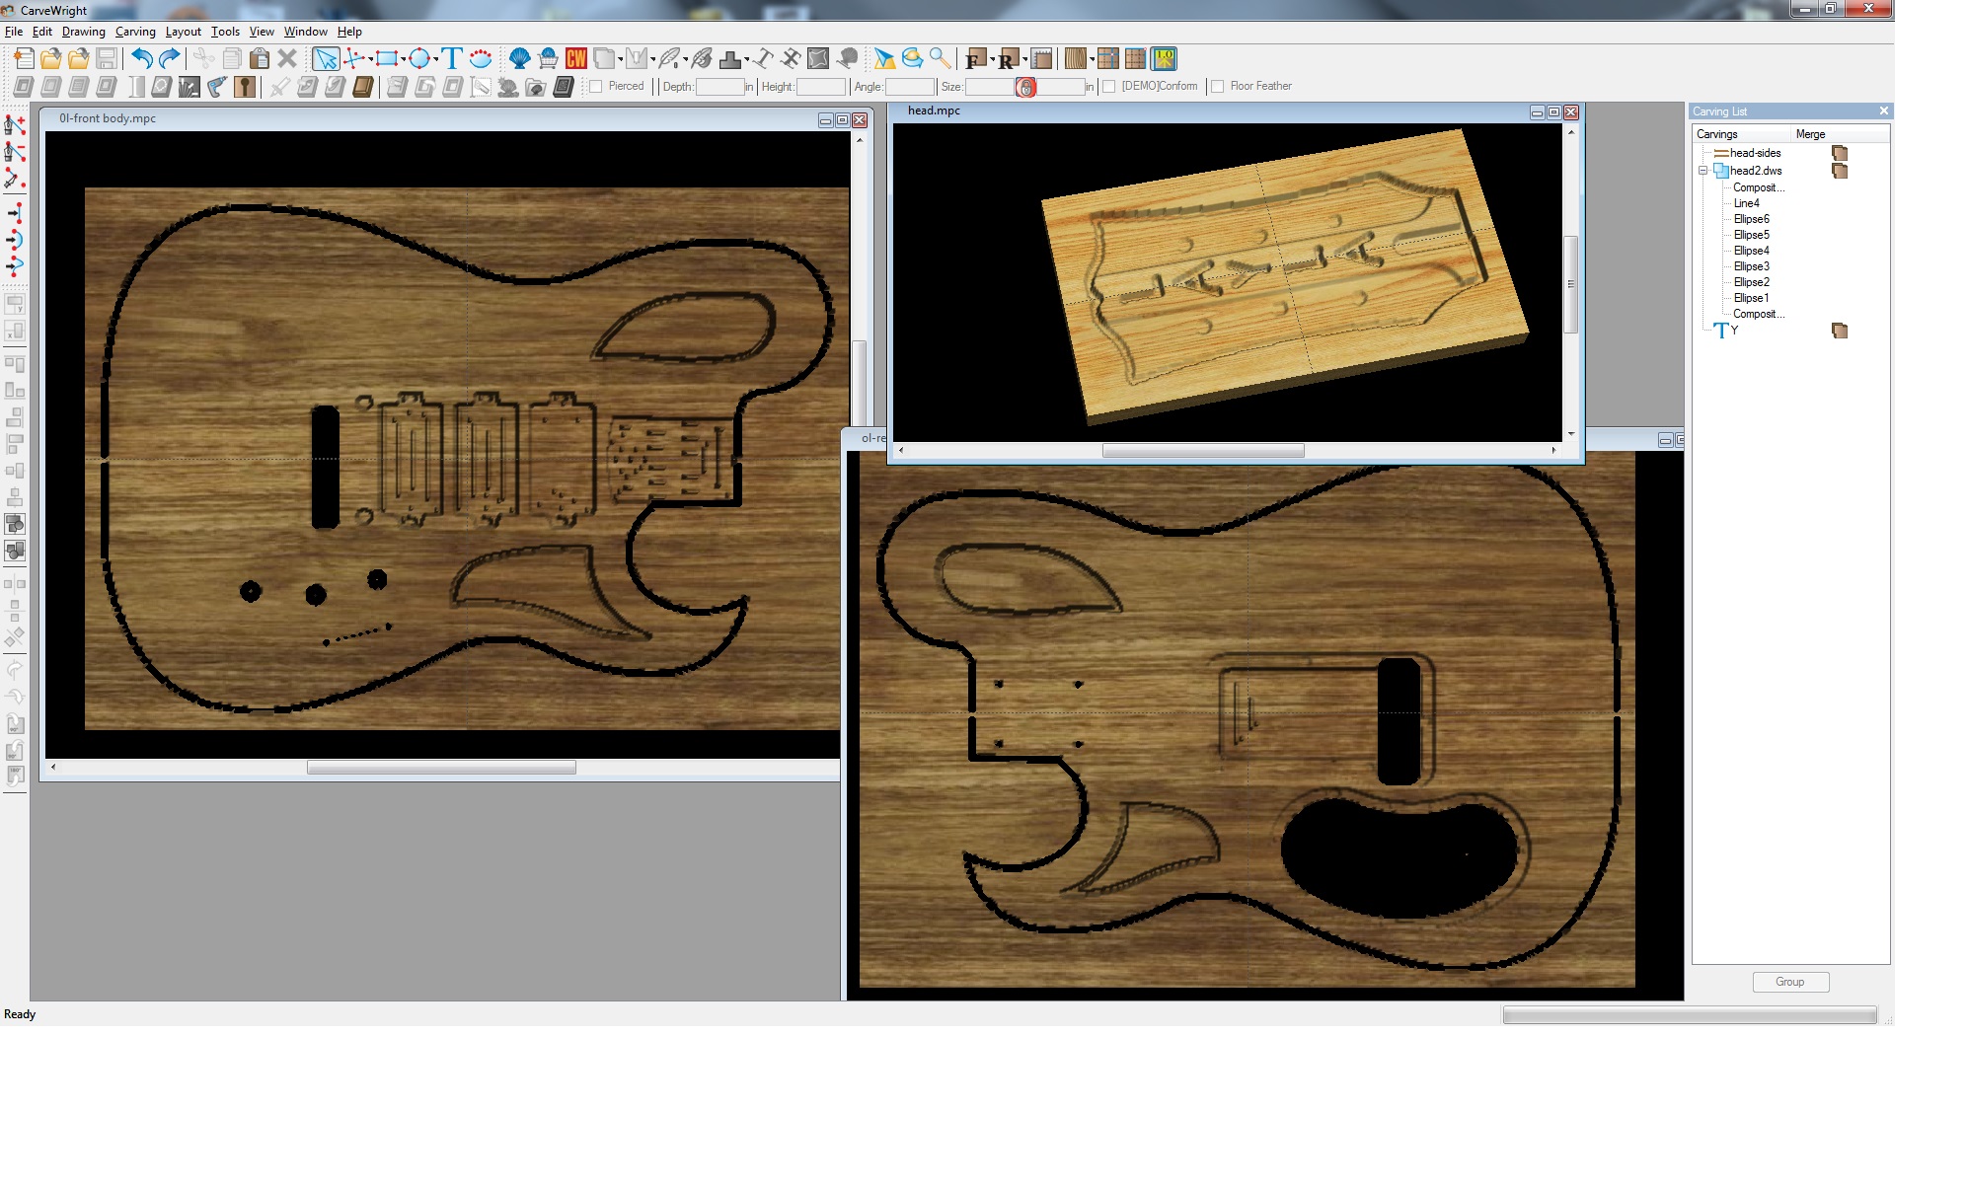Select the Text tool
This screenshot has height=1184, width=1967.
pos(452,59)
